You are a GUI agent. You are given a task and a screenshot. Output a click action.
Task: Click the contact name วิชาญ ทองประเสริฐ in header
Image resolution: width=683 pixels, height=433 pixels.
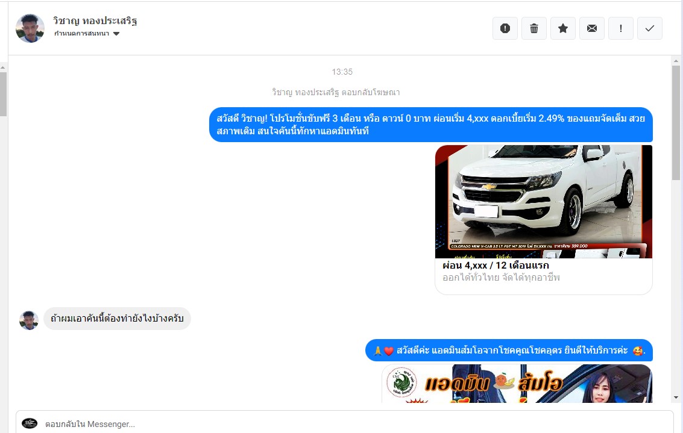(x=95, y=21)
